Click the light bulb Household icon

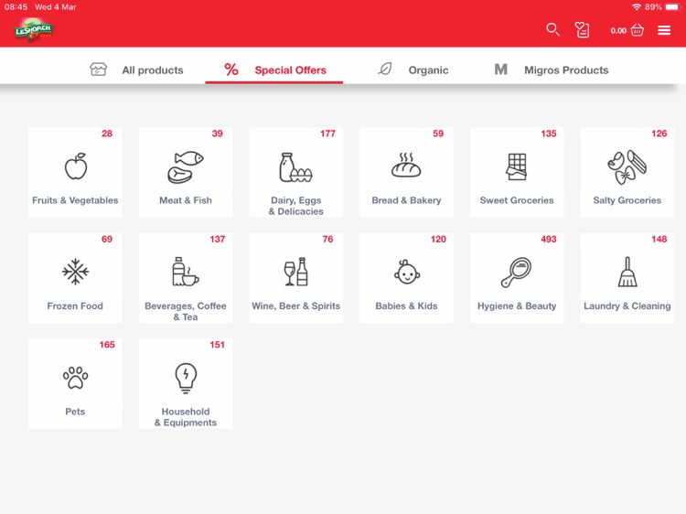click(x=186, y=378)
